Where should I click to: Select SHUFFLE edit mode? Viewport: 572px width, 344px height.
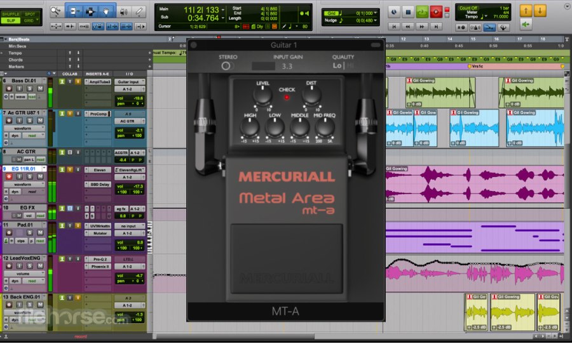pyautogui.click(x=11, y=12)
